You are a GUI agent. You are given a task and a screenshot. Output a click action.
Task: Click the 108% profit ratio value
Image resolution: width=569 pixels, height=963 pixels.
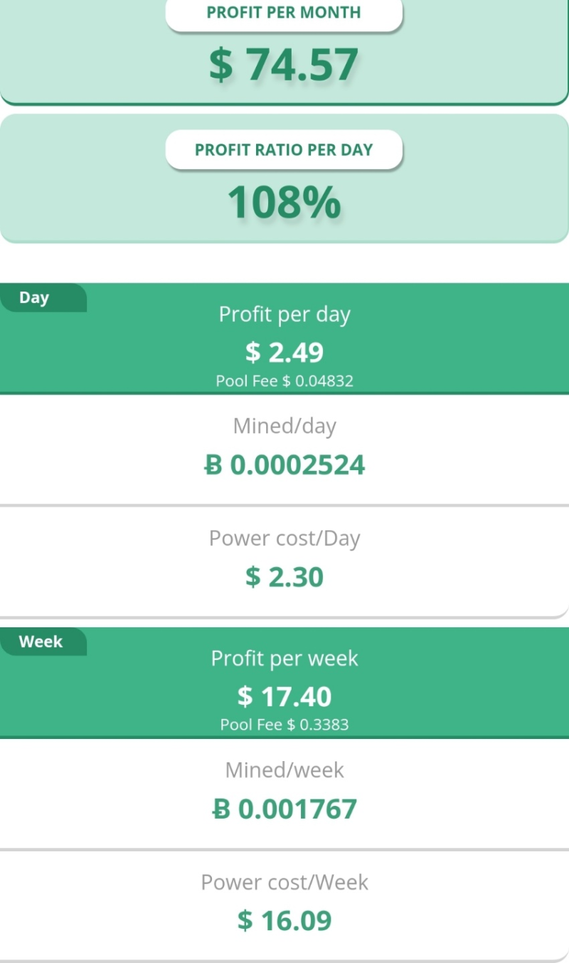coord(284,203)
